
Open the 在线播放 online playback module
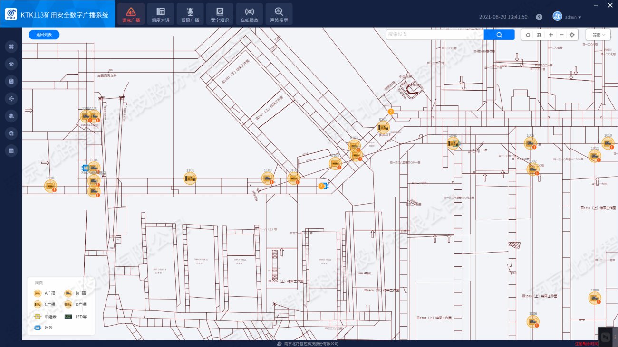tap(249, 14)
